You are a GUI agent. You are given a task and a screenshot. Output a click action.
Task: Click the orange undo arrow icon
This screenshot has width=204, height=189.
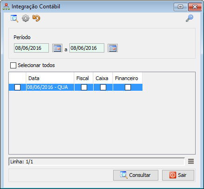[36, 18]
